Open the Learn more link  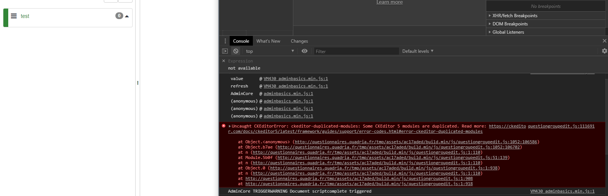point(390,2)
